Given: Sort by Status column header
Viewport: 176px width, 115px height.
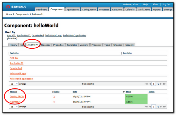Looking at the screenshot, I should pyautogui.click(x=129, y=92).
